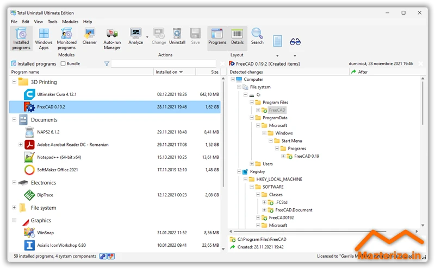Open the Windows Apps module

pyautogui.click(x=43, y=39)
